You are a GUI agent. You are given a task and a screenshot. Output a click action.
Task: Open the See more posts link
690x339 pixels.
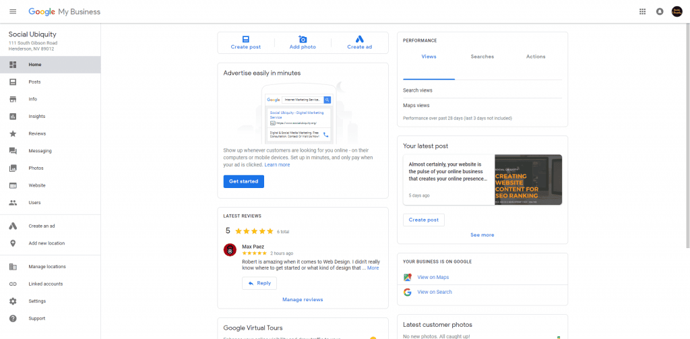(482, 235)
